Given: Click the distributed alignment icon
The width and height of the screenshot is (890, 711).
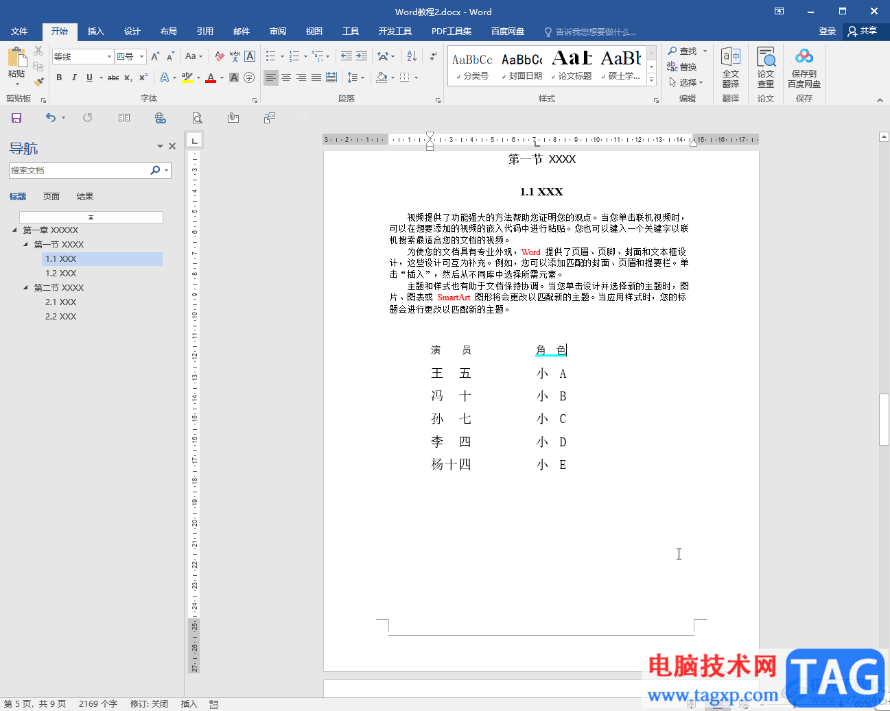Looking at the screenshot, I should coord(331,77).
